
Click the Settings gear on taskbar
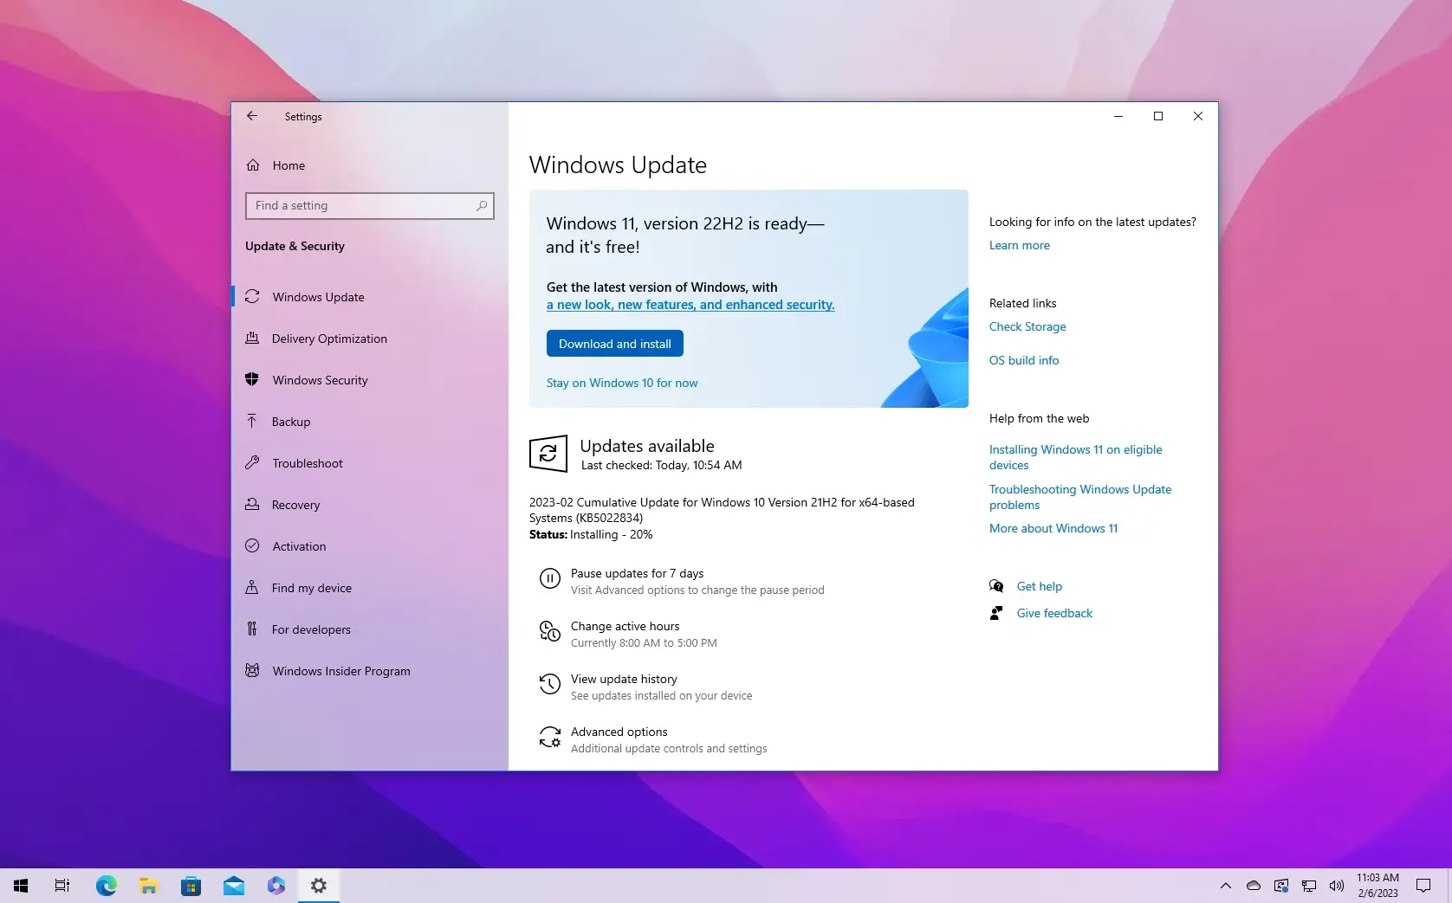pyautogui.click(x=319, y=886)
